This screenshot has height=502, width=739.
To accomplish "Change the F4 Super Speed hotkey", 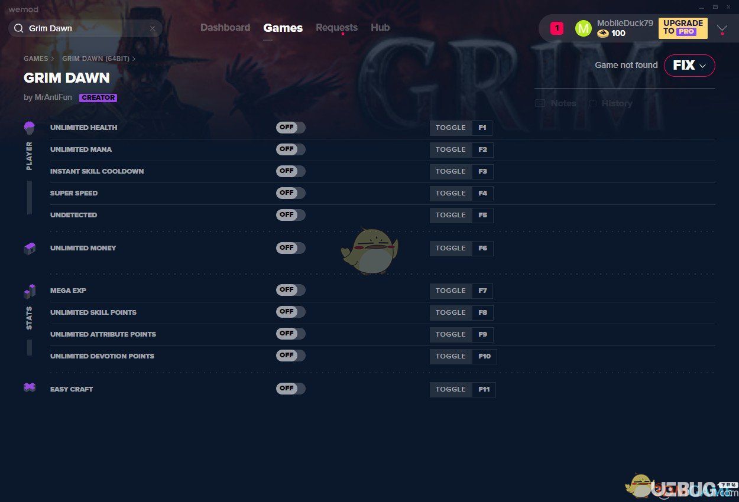I will coord(483,194).
